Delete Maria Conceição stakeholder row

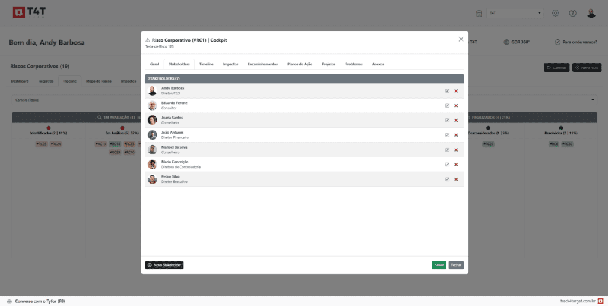pyautogui.click(x=456, y=165)
